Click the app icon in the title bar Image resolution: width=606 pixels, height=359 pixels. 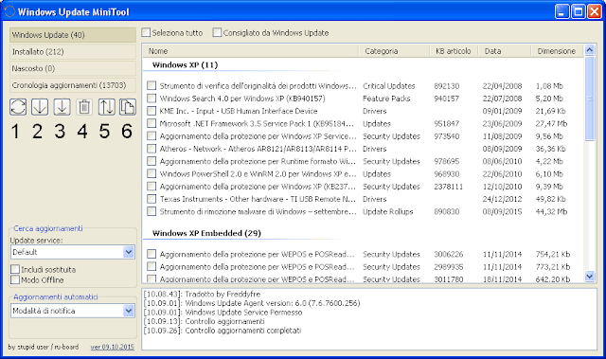tap(9, 11)
